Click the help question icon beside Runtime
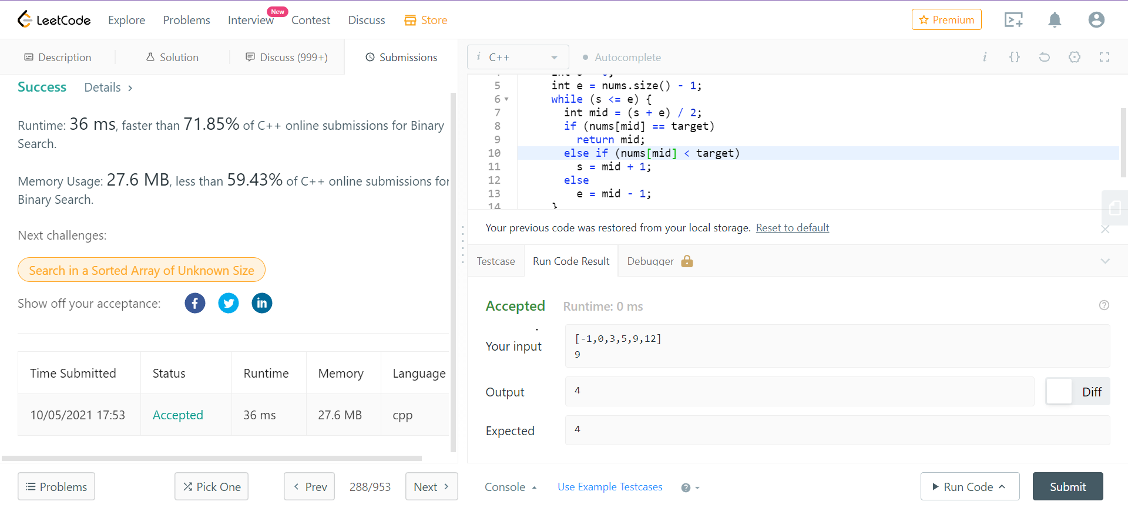The image size is (1128, 508). 1104,305
